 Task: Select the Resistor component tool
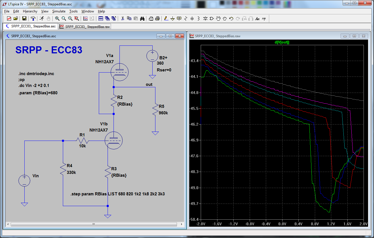186,19
